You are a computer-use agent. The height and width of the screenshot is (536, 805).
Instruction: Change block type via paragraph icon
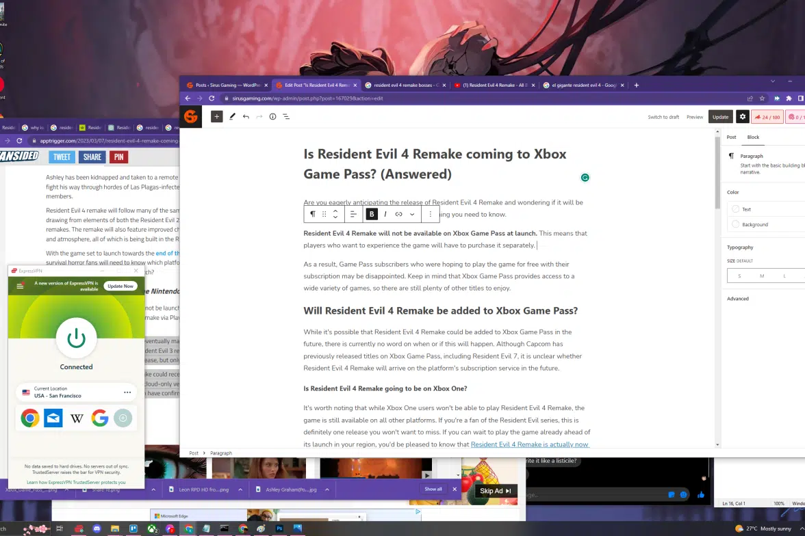pos(313,214)
